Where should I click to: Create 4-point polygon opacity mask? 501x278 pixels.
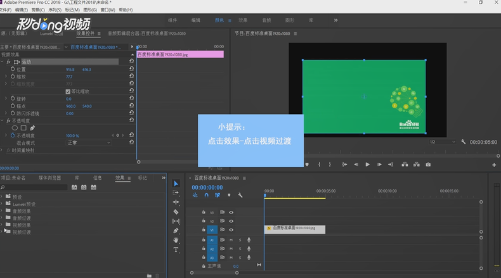23,128
